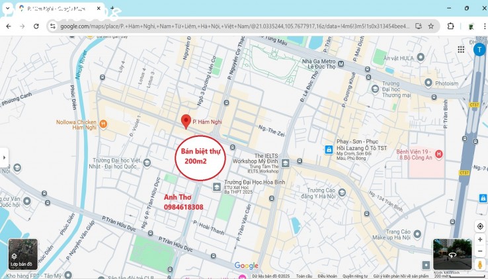Click the Pegman Street View icon

[480, 265]
